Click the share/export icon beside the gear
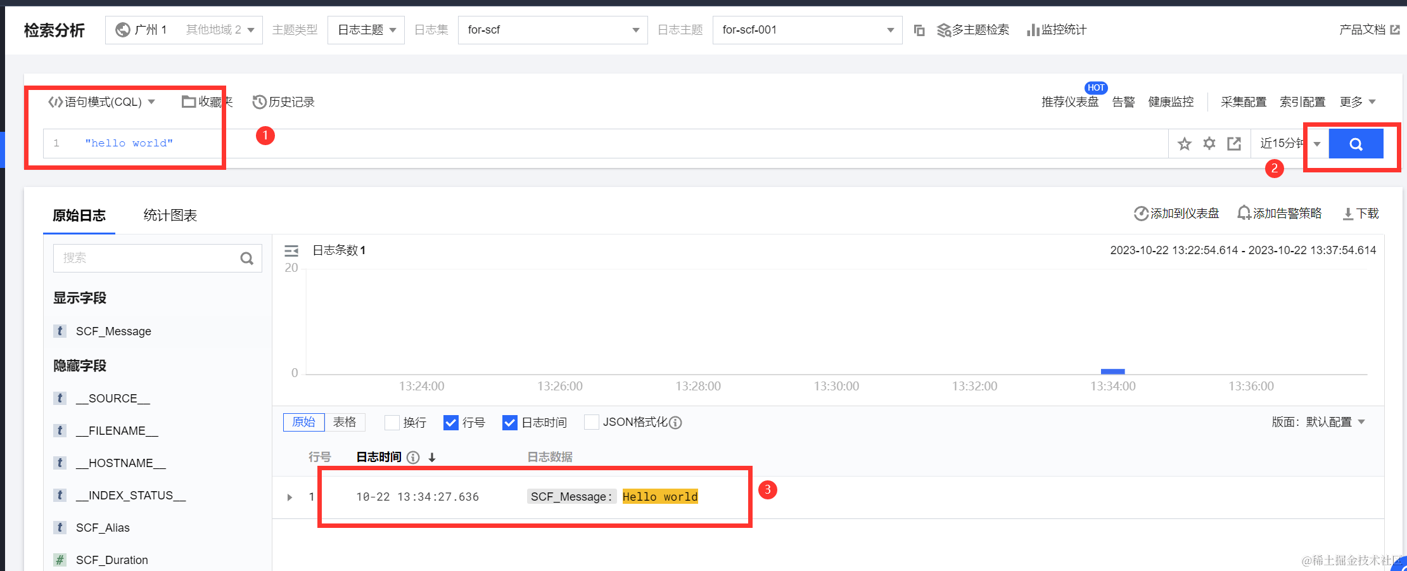The image size is (1407, 571). coord(1233,144)
